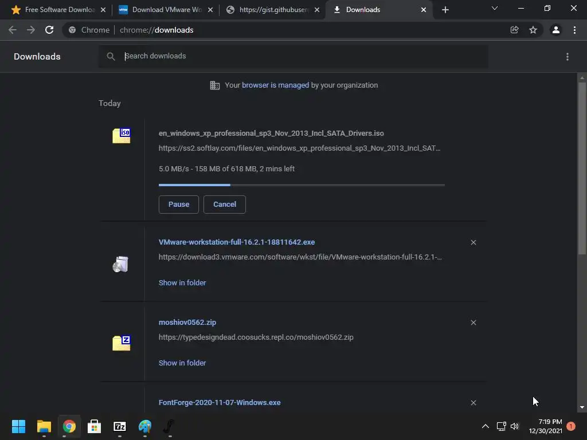Viewport: 587px width, 440px height.
Task: Open Windows Start menu
Action: (x=18, y=426)
